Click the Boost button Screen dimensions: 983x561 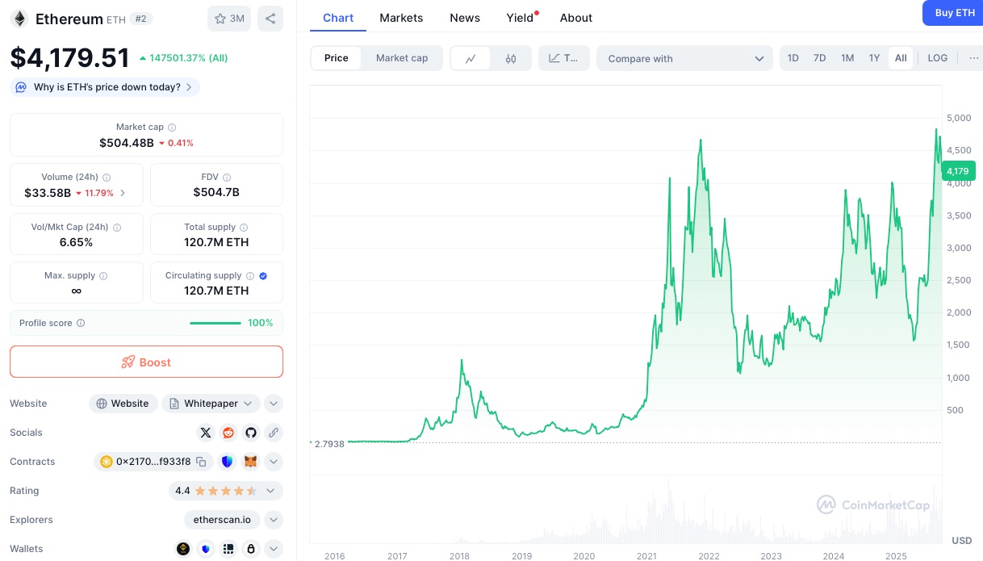(146, 362)
